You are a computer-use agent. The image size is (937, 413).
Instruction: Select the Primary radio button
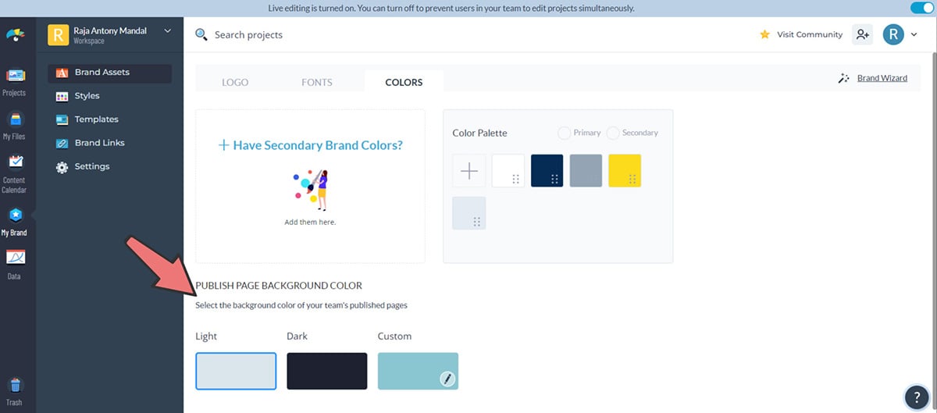point(565,133)
